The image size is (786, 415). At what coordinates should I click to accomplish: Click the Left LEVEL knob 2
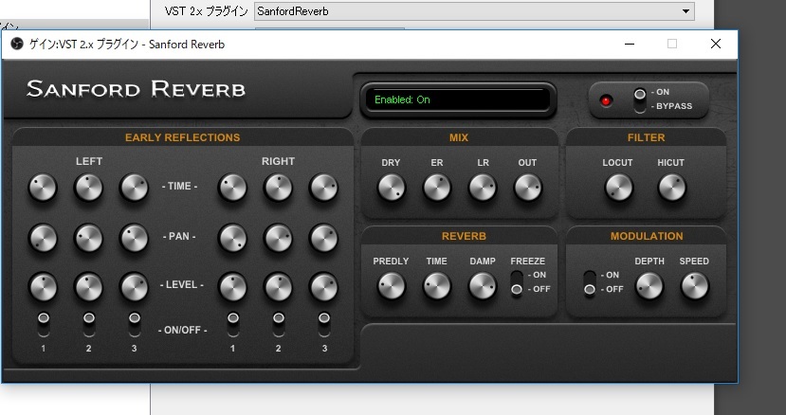88,287
